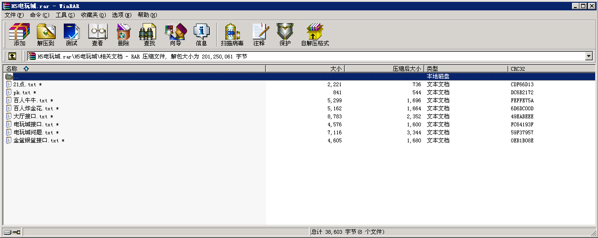Open the 收藏夹 (Favorites) menu
The height and width of the screenshot is (238, 598).
(93, 15)
